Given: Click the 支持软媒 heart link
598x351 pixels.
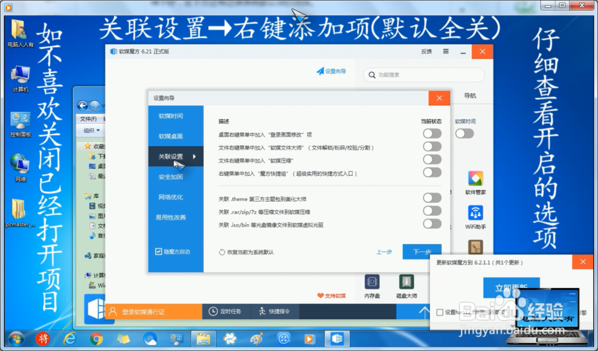Looking at the screenshot, I should point(331,295).
